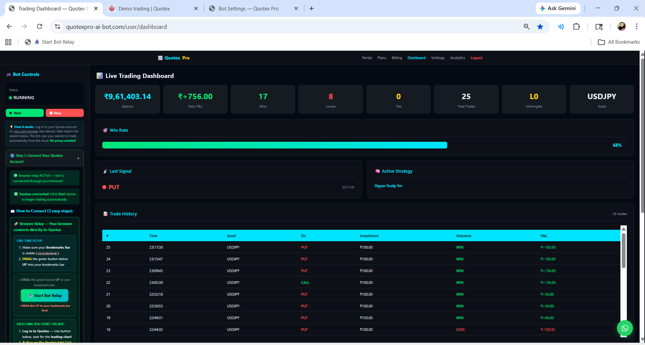Viewport: 645px width, 345px height.
Task: Open the Plans nav link
Action: click(x=382, y=58)
